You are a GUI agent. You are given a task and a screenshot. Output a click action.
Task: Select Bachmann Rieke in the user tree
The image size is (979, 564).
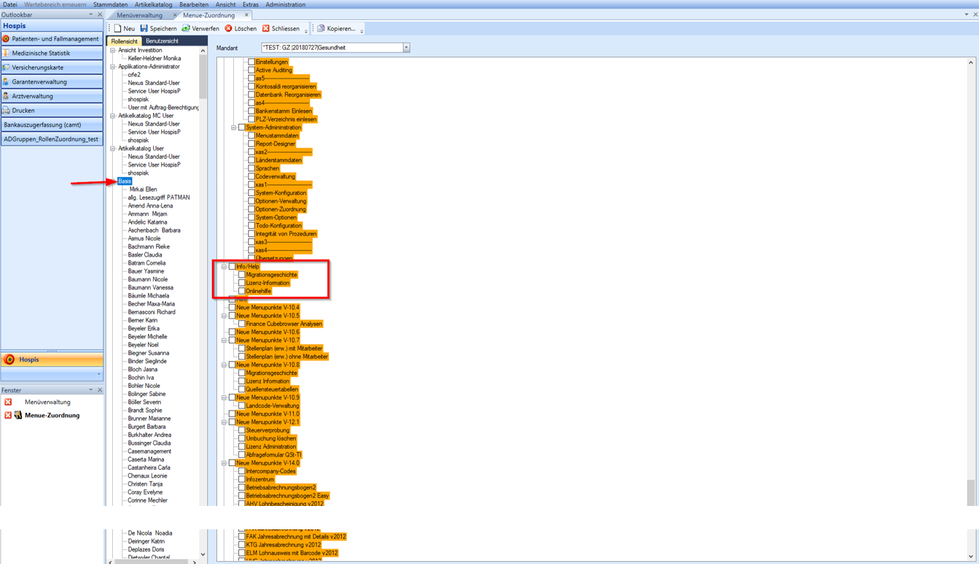(149, 247)
